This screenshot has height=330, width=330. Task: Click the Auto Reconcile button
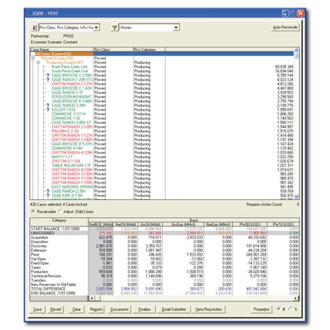(285, 27)
